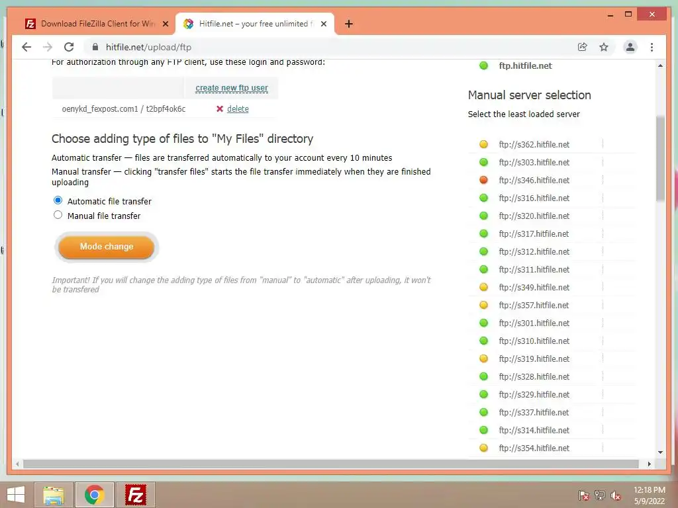Select server ftp://s303.hitfile.net
Screen dimensions: 678x508
pos(534,163)
